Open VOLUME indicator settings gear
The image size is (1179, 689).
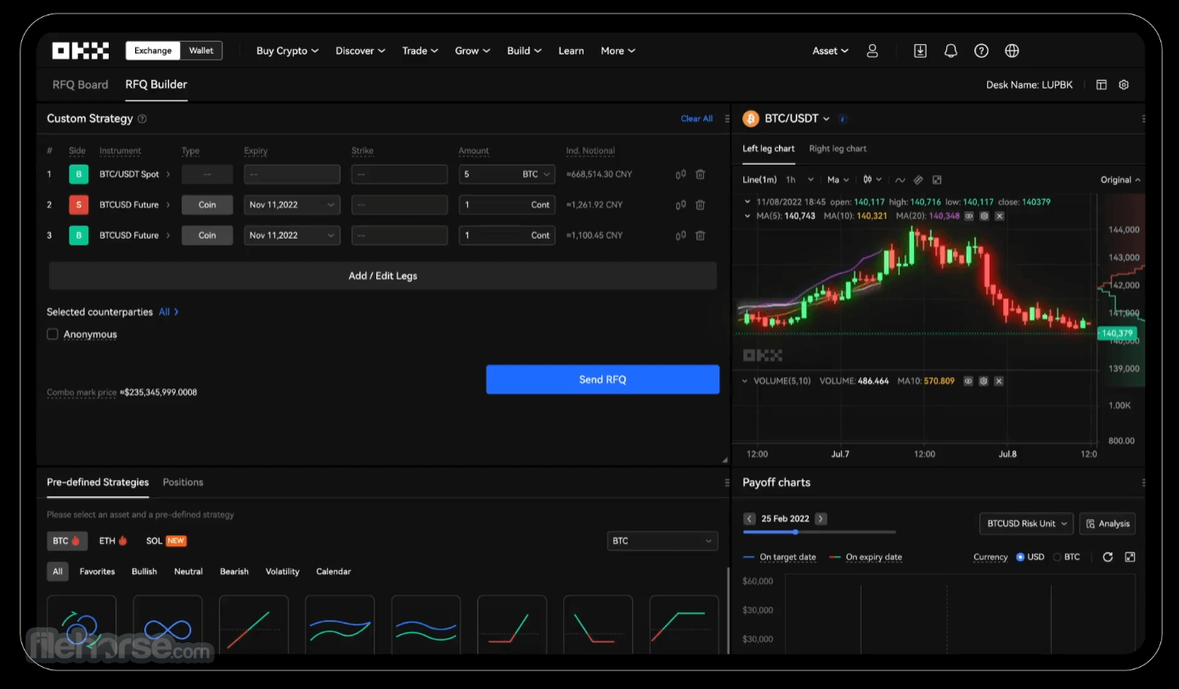point(983,381)
